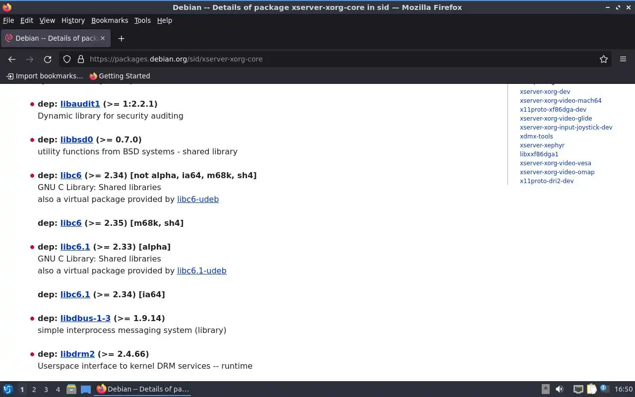Open libxxf86dga1 sidebar link

pyautogui.click(x=539, y=154)
